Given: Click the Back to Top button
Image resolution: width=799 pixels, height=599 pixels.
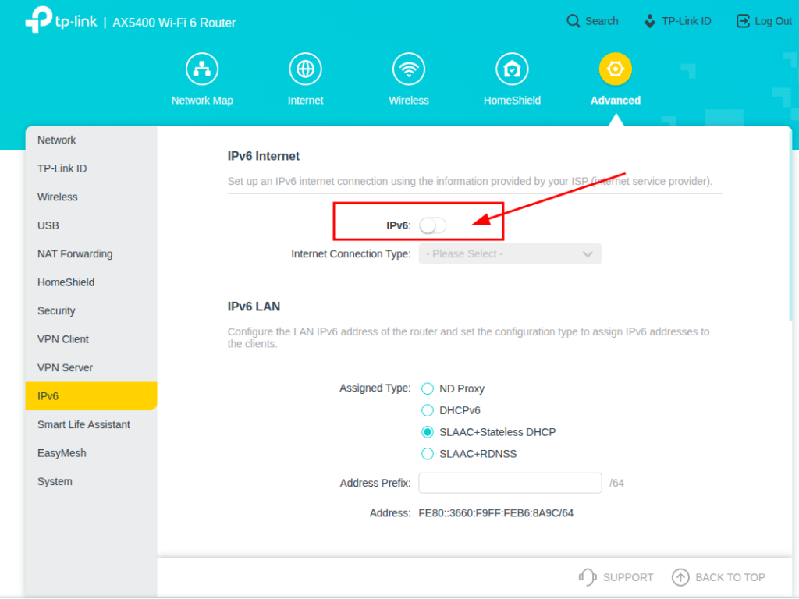Looking at the screenshot, I should [719, 577].
